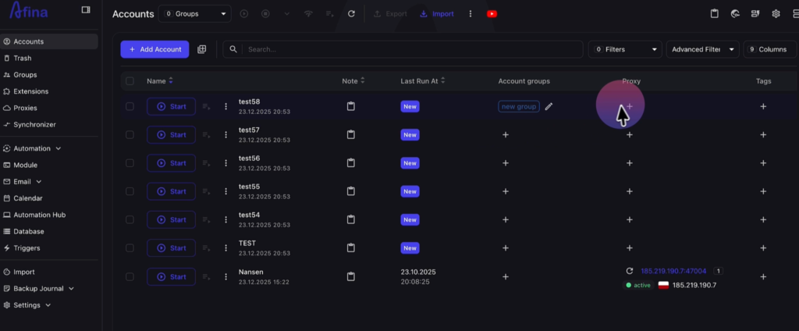Image resolution: width=799 pixels, height=331 pixels.
Task: Tick the test58 row checkbox
Action: click(x=130, y=106)
